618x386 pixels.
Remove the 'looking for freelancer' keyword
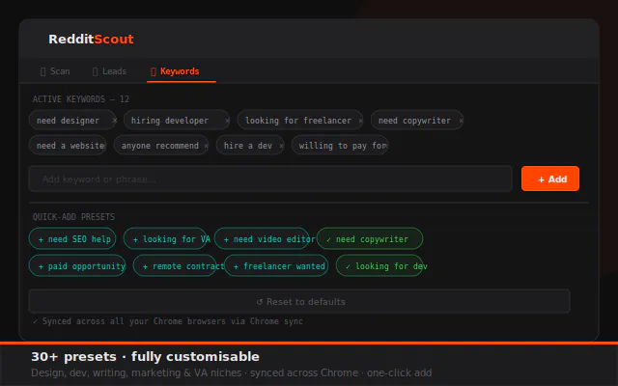point(360,121)
